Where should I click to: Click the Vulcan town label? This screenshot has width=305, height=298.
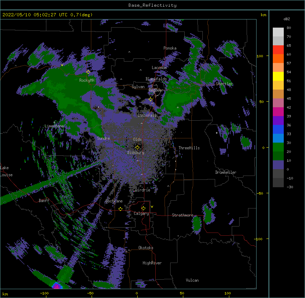coord(192,280)
